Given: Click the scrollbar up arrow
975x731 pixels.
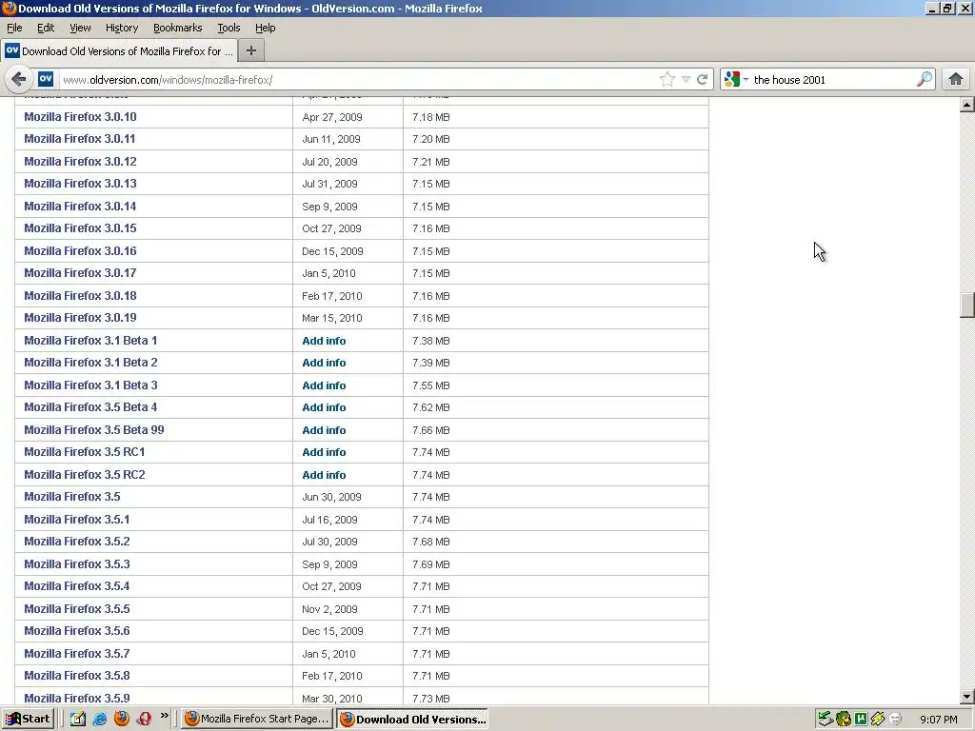Looking at the screenshot, I should [967, 105].
